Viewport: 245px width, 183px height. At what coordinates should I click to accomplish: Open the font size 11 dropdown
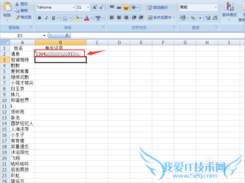[88, 7]
